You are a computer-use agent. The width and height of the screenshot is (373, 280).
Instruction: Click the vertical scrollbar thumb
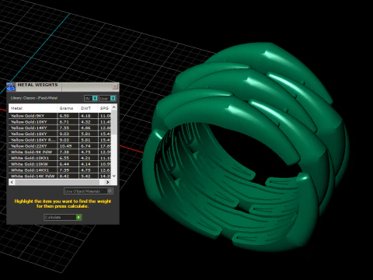114,122
